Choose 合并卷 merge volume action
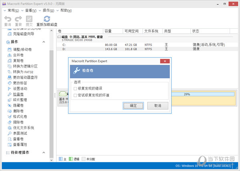 pos(18,55)
